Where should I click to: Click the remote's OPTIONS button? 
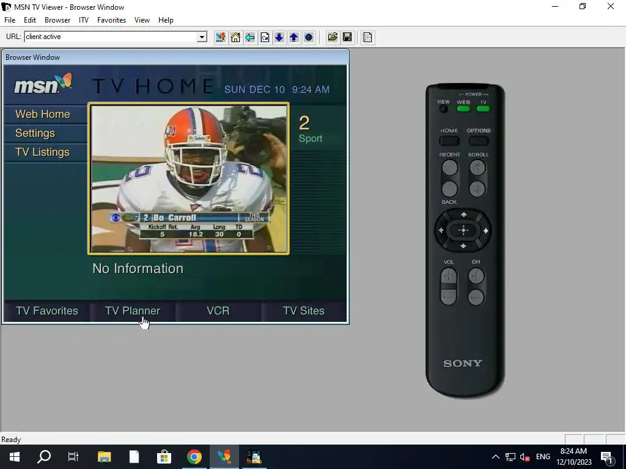click(x=478, y=140)
